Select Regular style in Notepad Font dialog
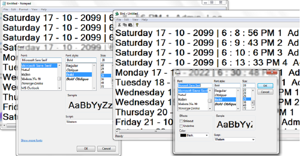Screen dimensions: 304x156 point(72,66)
